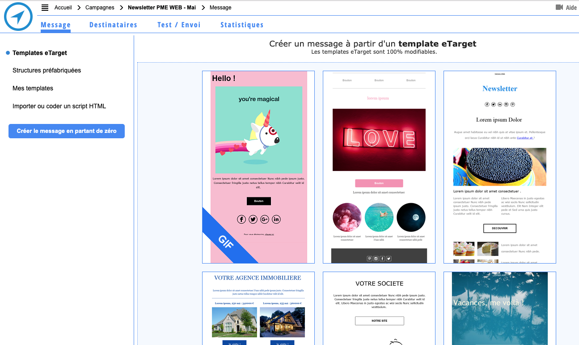Select Templates eTarget in sidebar
This screenshot has height=345, width=579.
click(x=40, y=53)
